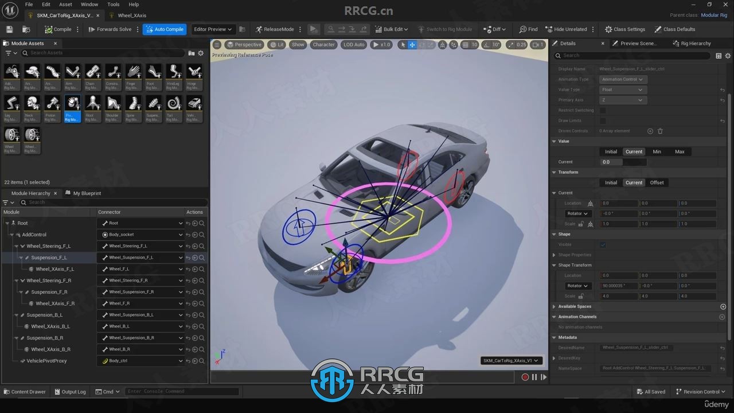Select the Pivot rig module thumbnail
The width and height of the screenshot is (734, 413).
coord(72,108)
